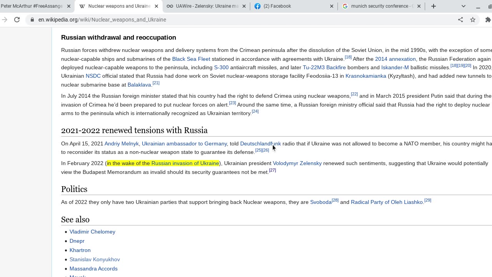492x277 pixels.
Task: Click the Google favicon on munich tab
Action: 345,6
